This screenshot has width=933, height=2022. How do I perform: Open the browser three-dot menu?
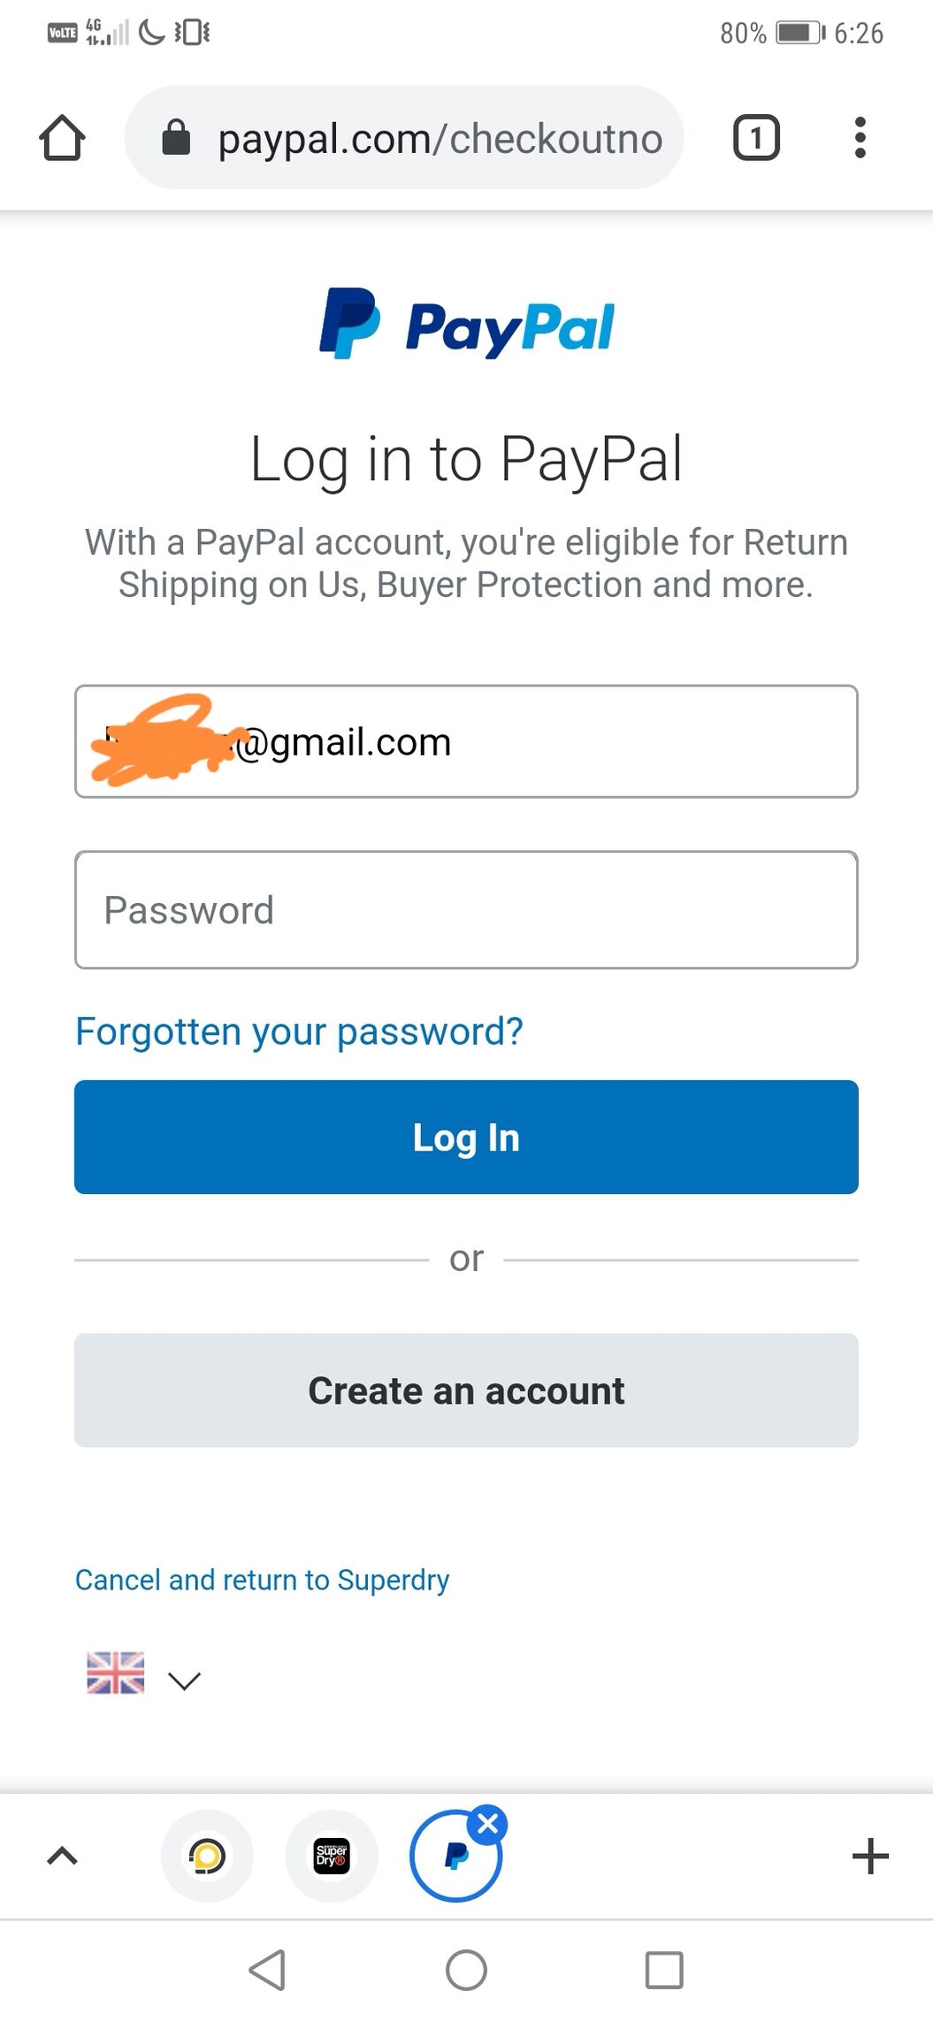[860, 138]
